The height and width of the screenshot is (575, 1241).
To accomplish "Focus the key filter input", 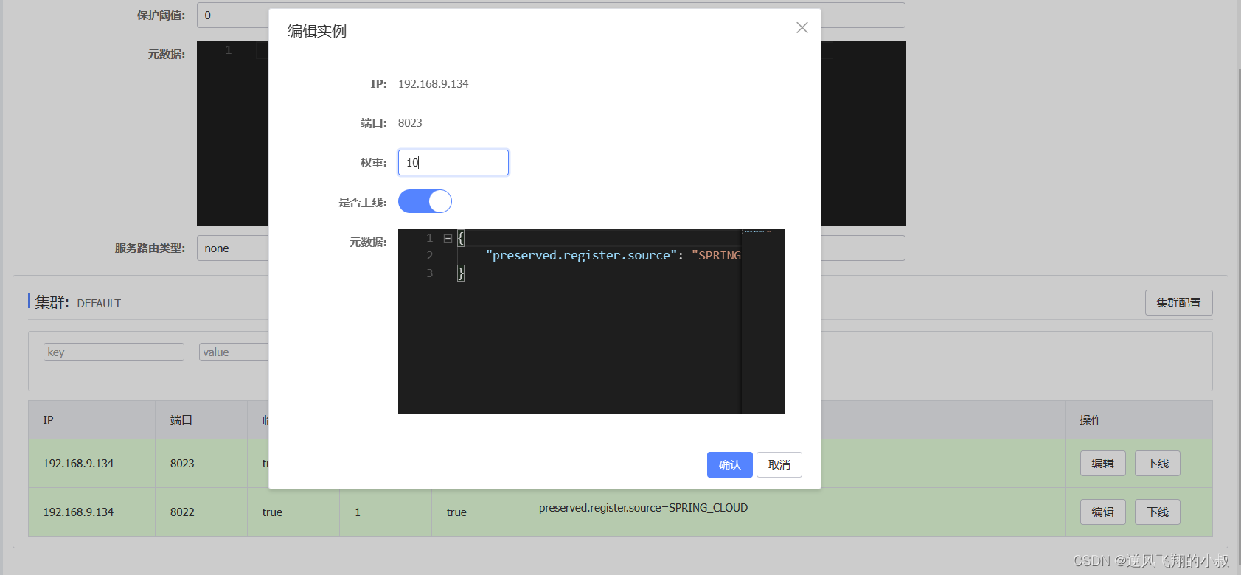I will (x=114, y=352).
